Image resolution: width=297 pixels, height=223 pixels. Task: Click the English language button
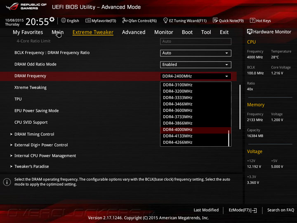(x=70, y=21)
